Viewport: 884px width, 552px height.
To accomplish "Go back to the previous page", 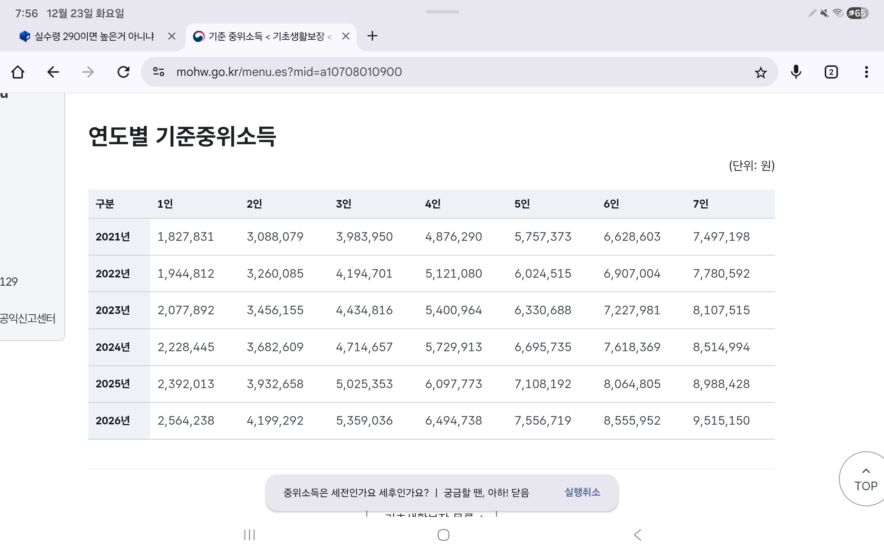I will (x=53, y=72).
